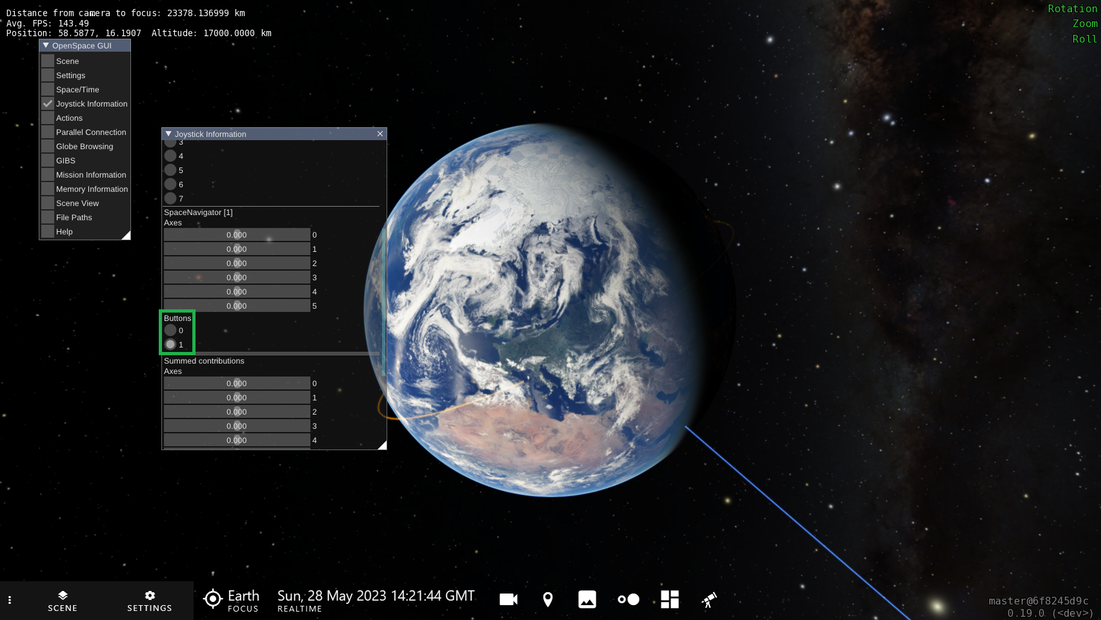
Task: Click the master@6f8245d9c version text
Action: coord(1038,601)
